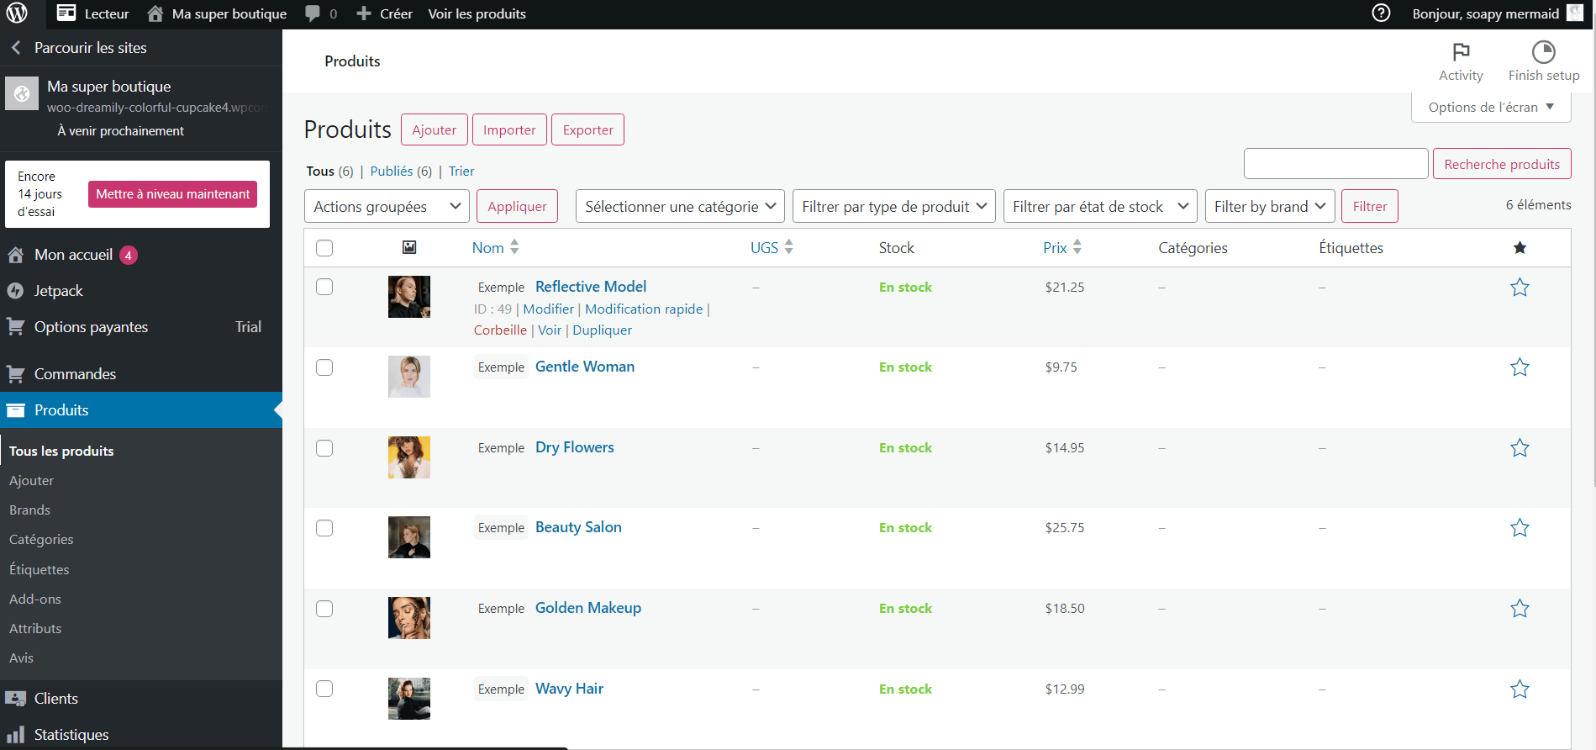This screenshot has width=1596, height=750.
Task: Open the Finish setup progress icon
Action: (x=1544, y=51)
